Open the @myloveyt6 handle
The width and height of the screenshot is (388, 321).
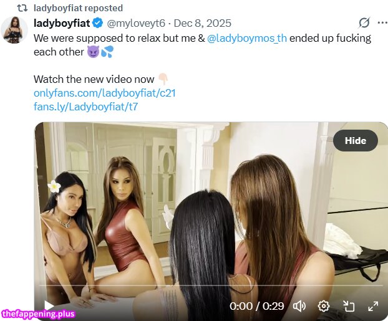click(x=136, y=24)
